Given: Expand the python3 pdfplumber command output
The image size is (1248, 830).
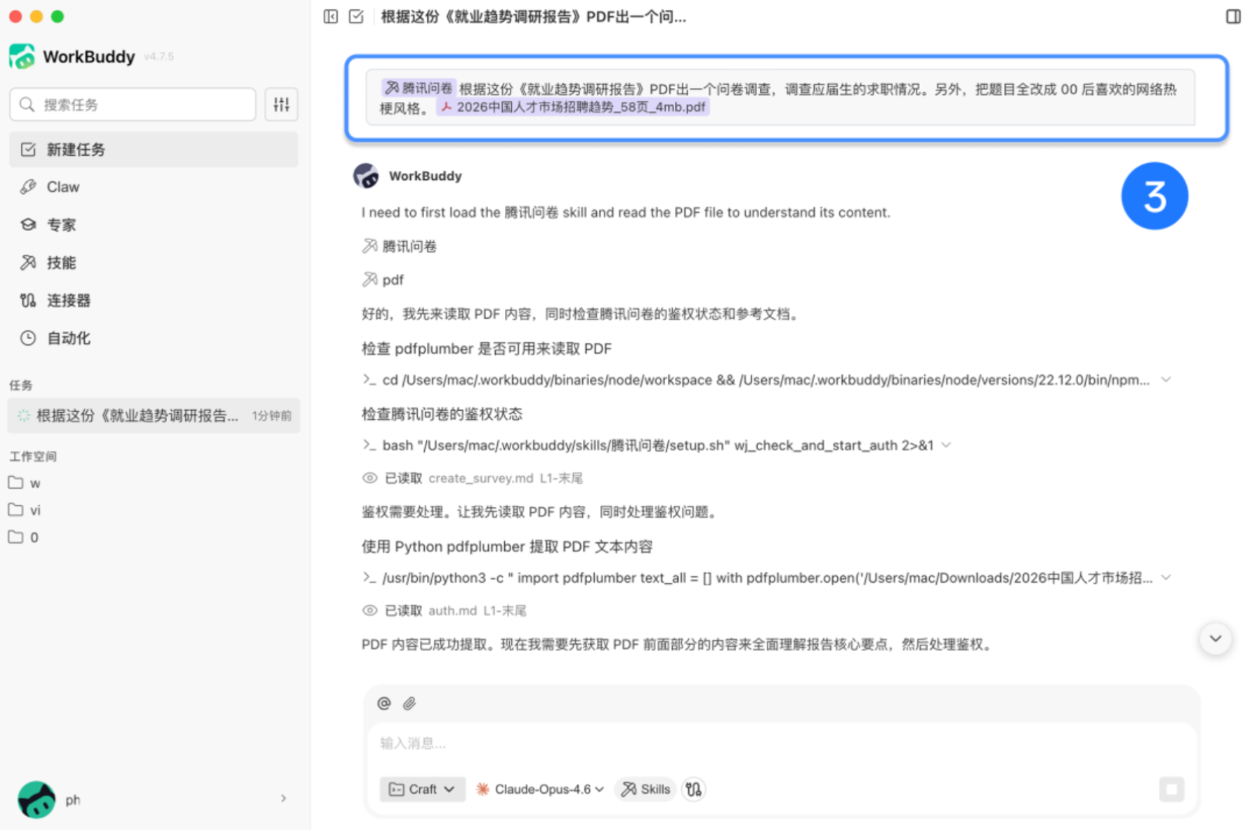Looking at the screenshot, I should (x=1166, y=578).
